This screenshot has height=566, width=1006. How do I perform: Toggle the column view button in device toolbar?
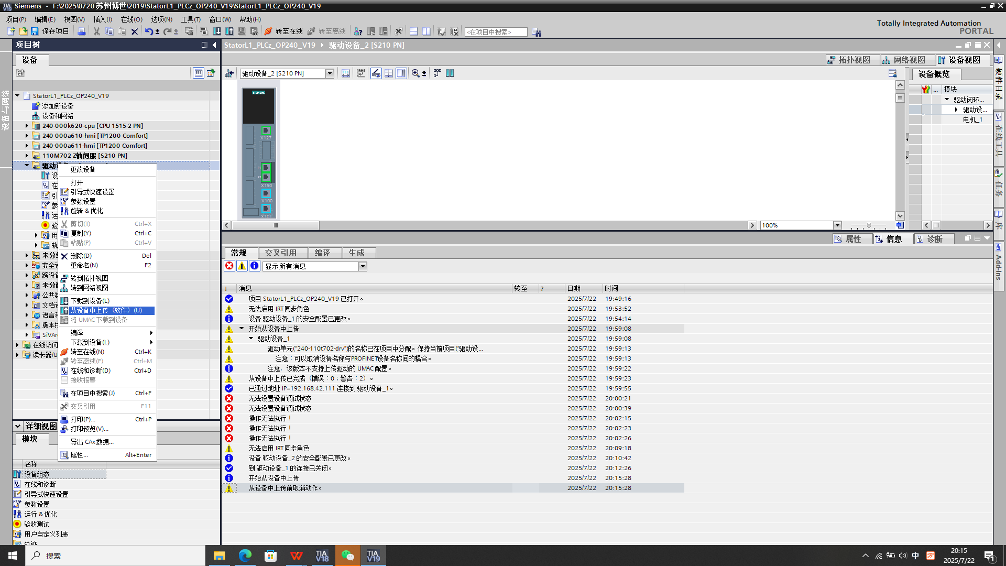click(x=401, y=73)
